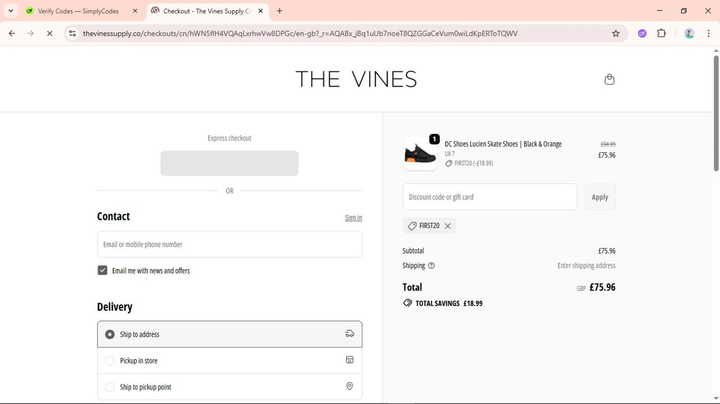The height and width of the screenshot is (404, 720).
Task: Click the store icon on Pickup in store
Action: [349, 360]
